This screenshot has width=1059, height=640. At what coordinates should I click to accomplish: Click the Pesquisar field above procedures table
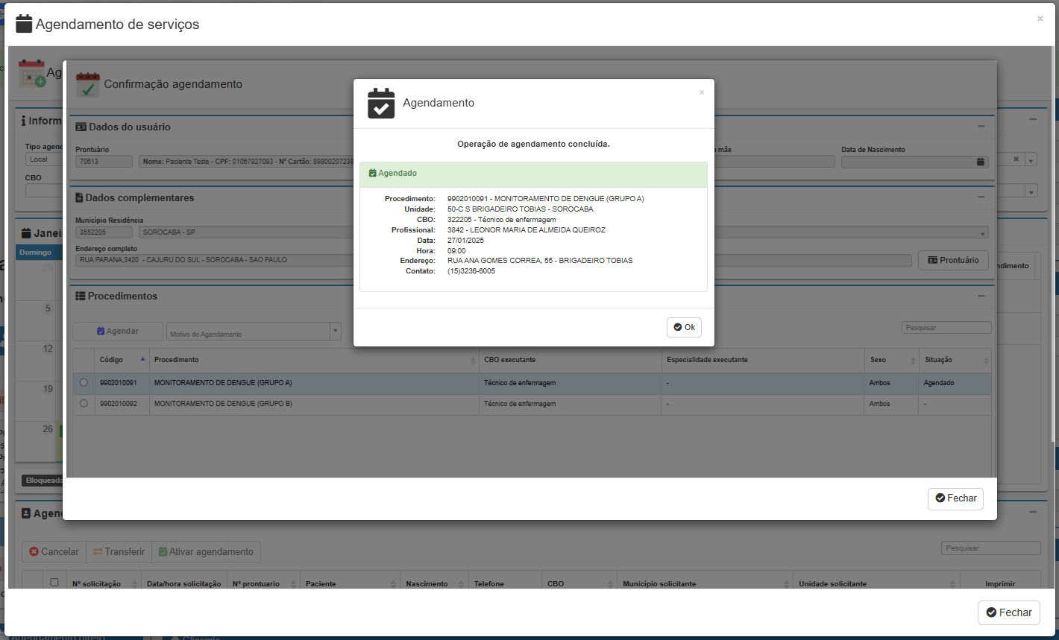[x=946, y=328]
